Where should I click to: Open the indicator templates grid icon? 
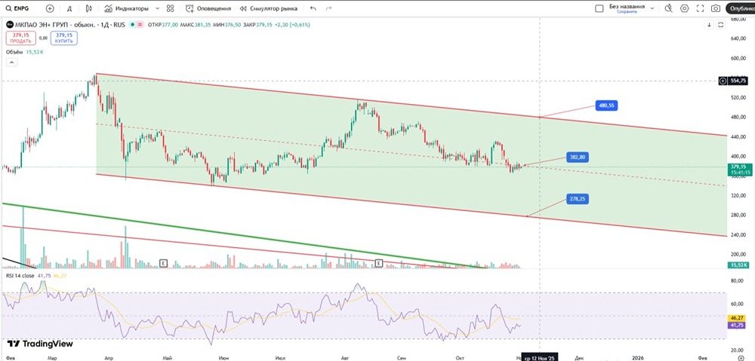[170, 8]
